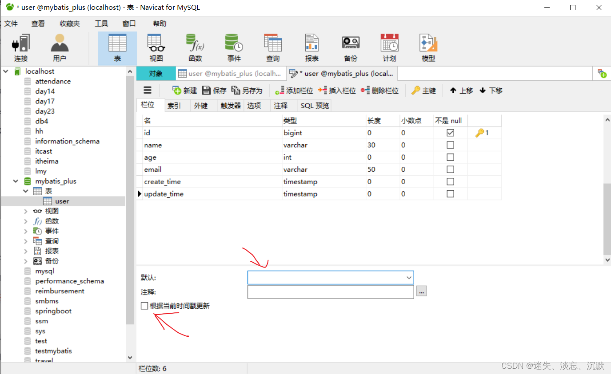Expand the 查询 node in tree
Viewport: 611px width, 374px height.
click(x=26, y=241)
